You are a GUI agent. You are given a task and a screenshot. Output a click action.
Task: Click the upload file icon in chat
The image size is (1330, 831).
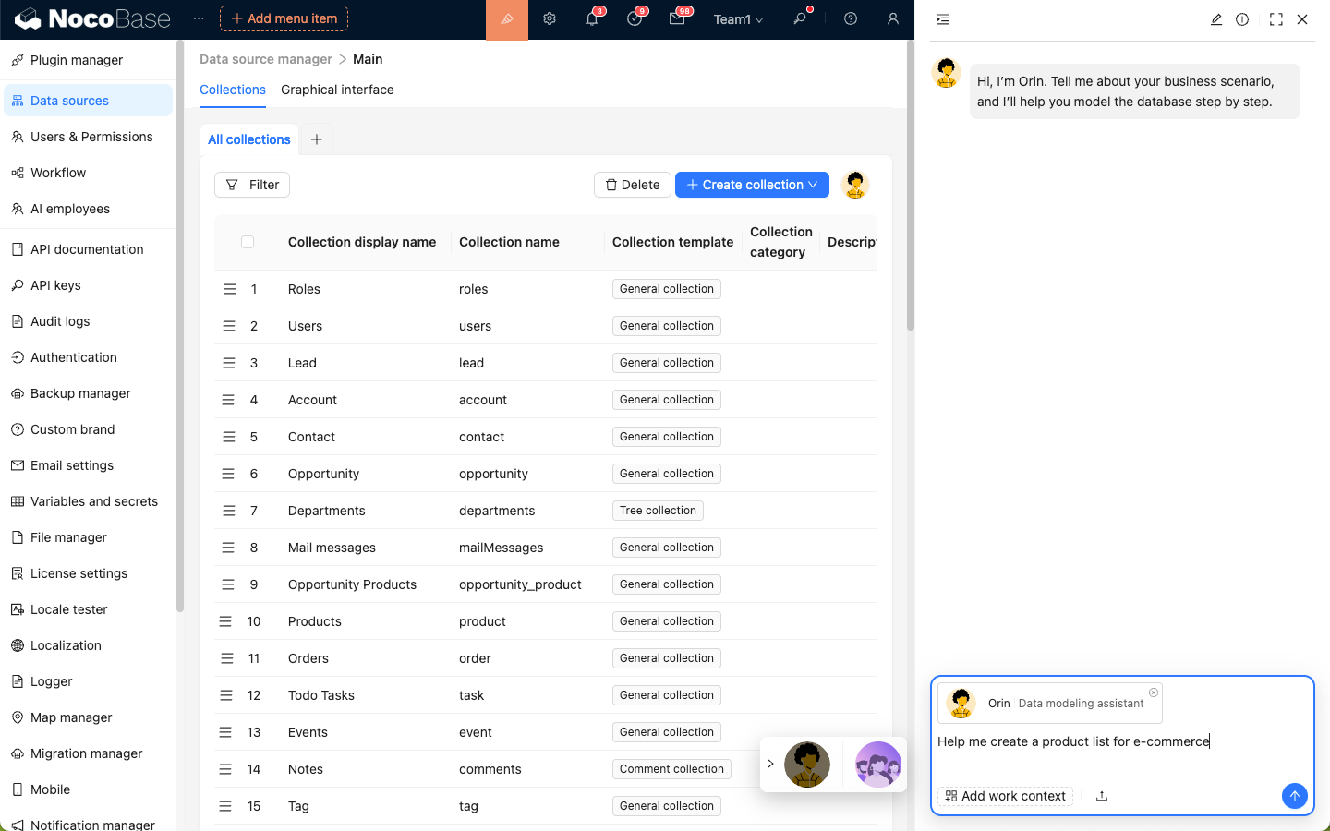tap(1102, 796)
